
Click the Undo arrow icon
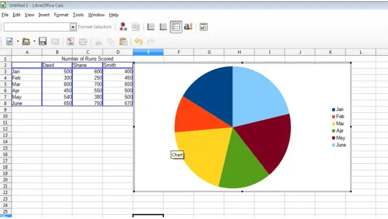(x=138, y=41)
